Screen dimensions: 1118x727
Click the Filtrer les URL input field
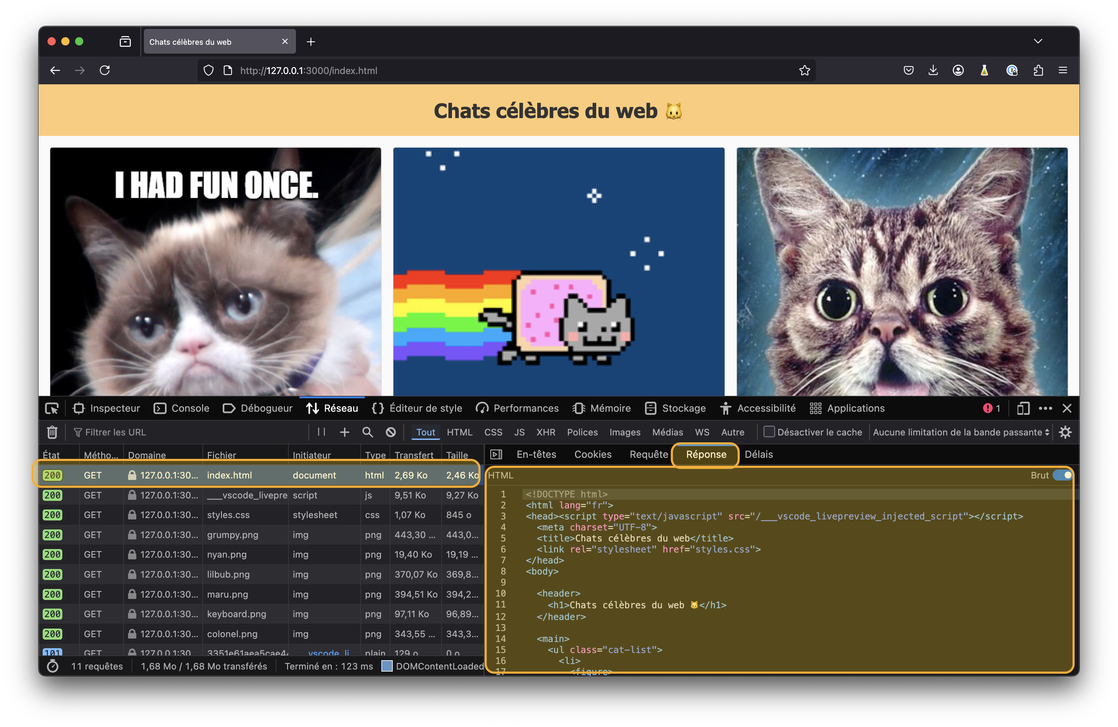click(x=188, y=432)
